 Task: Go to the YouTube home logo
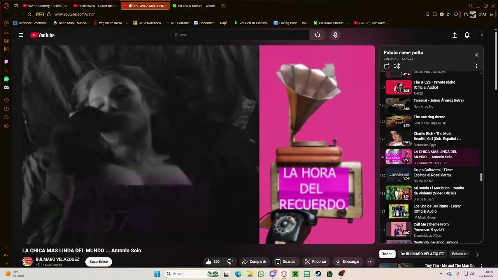[42, 35]
